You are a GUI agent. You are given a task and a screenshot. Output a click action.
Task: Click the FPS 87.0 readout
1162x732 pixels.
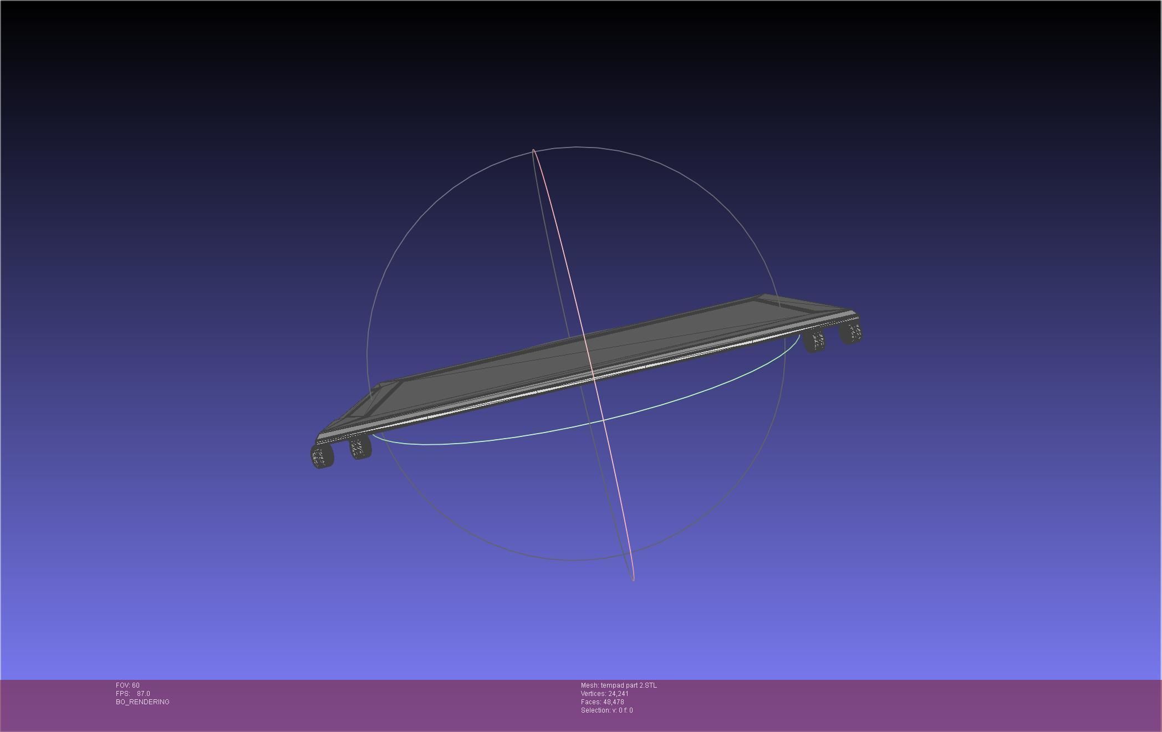(x=133, y=694)
